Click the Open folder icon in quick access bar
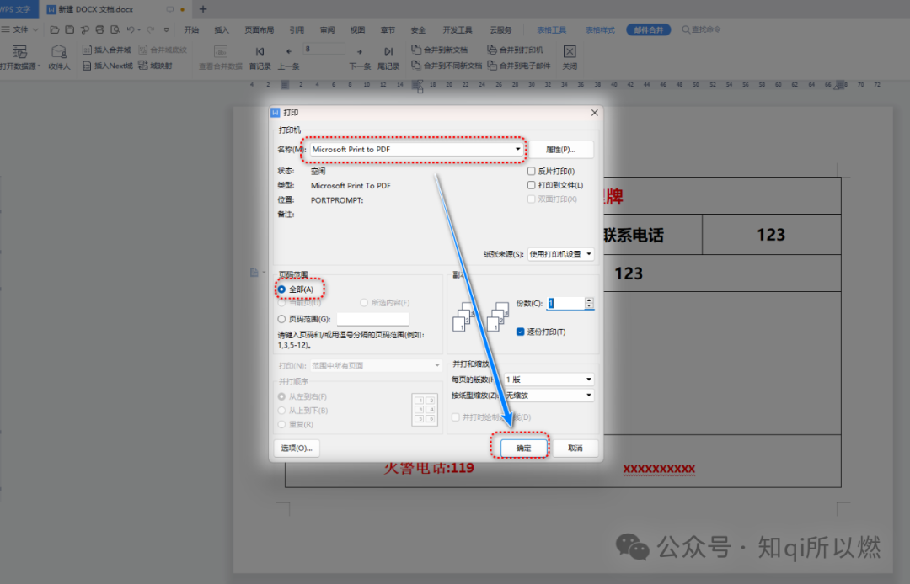 55,29
